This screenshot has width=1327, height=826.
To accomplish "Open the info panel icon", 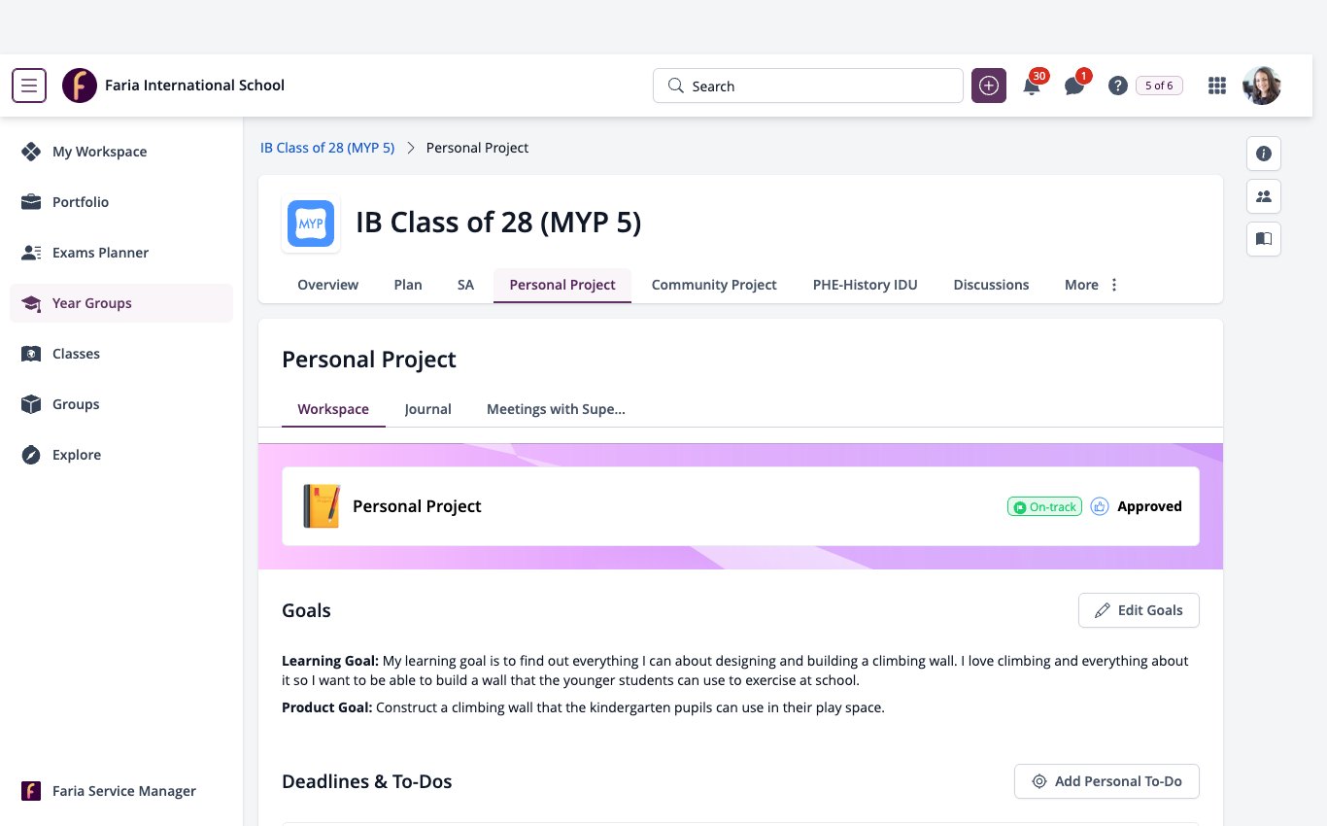I will pos(1264,154).
